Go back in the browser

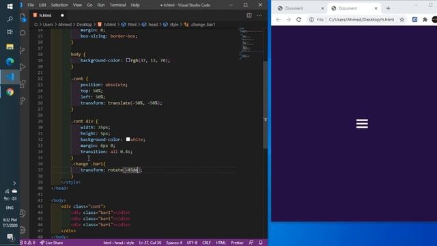coord(278,20)
